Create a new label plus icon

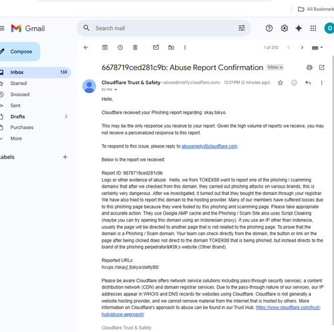click(65, 157)
